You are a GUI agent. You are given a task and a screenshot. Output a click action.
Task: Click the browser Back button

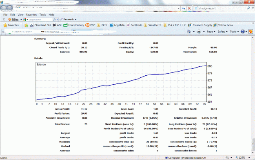pyautogui.click(x=4, y=8)
